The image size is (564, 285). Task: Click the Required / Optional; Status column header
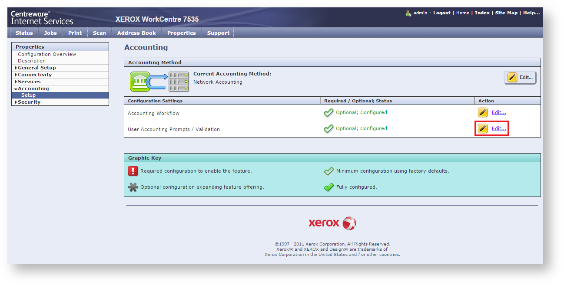click(397, 101)
